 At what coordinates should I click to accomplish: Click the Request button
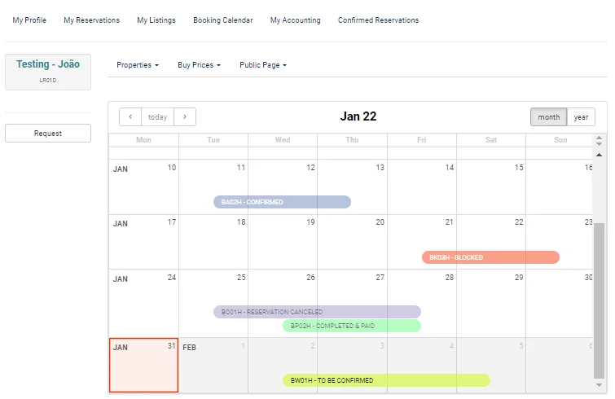[x=48, y=134]
